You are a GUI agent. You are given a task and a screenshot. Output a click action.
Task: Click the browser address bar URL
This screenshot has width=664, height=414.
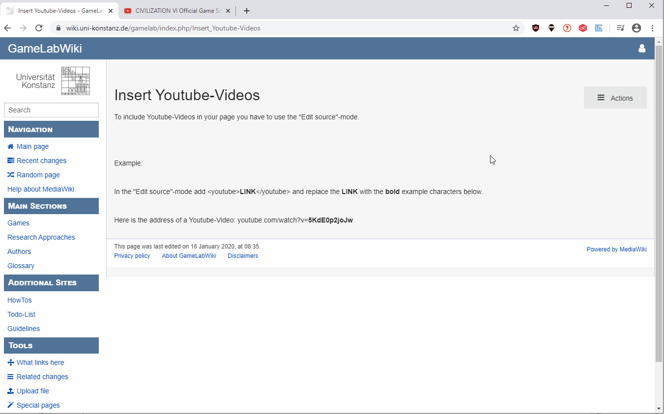[163, 28]
